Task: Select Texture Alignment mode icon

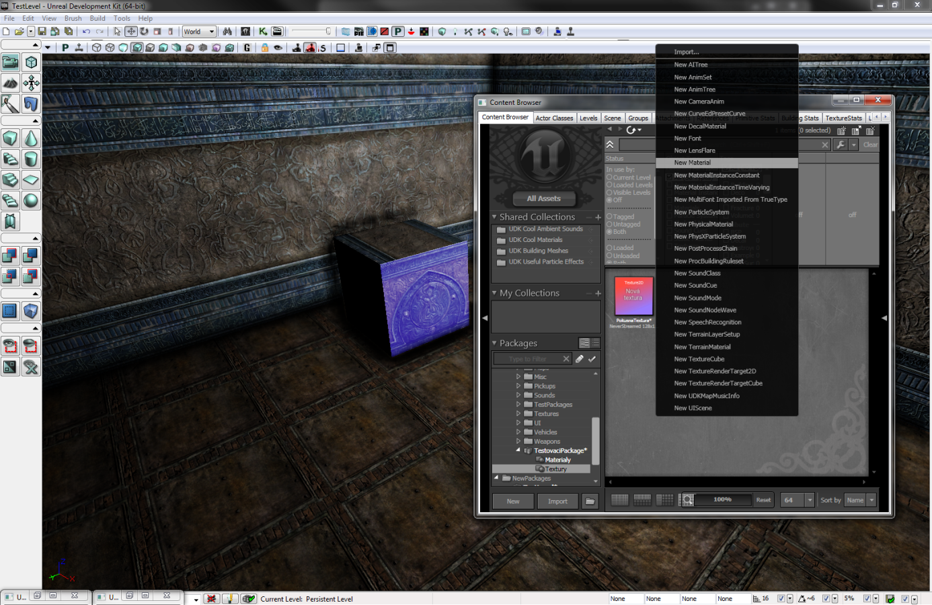Action: click(31, 83)
